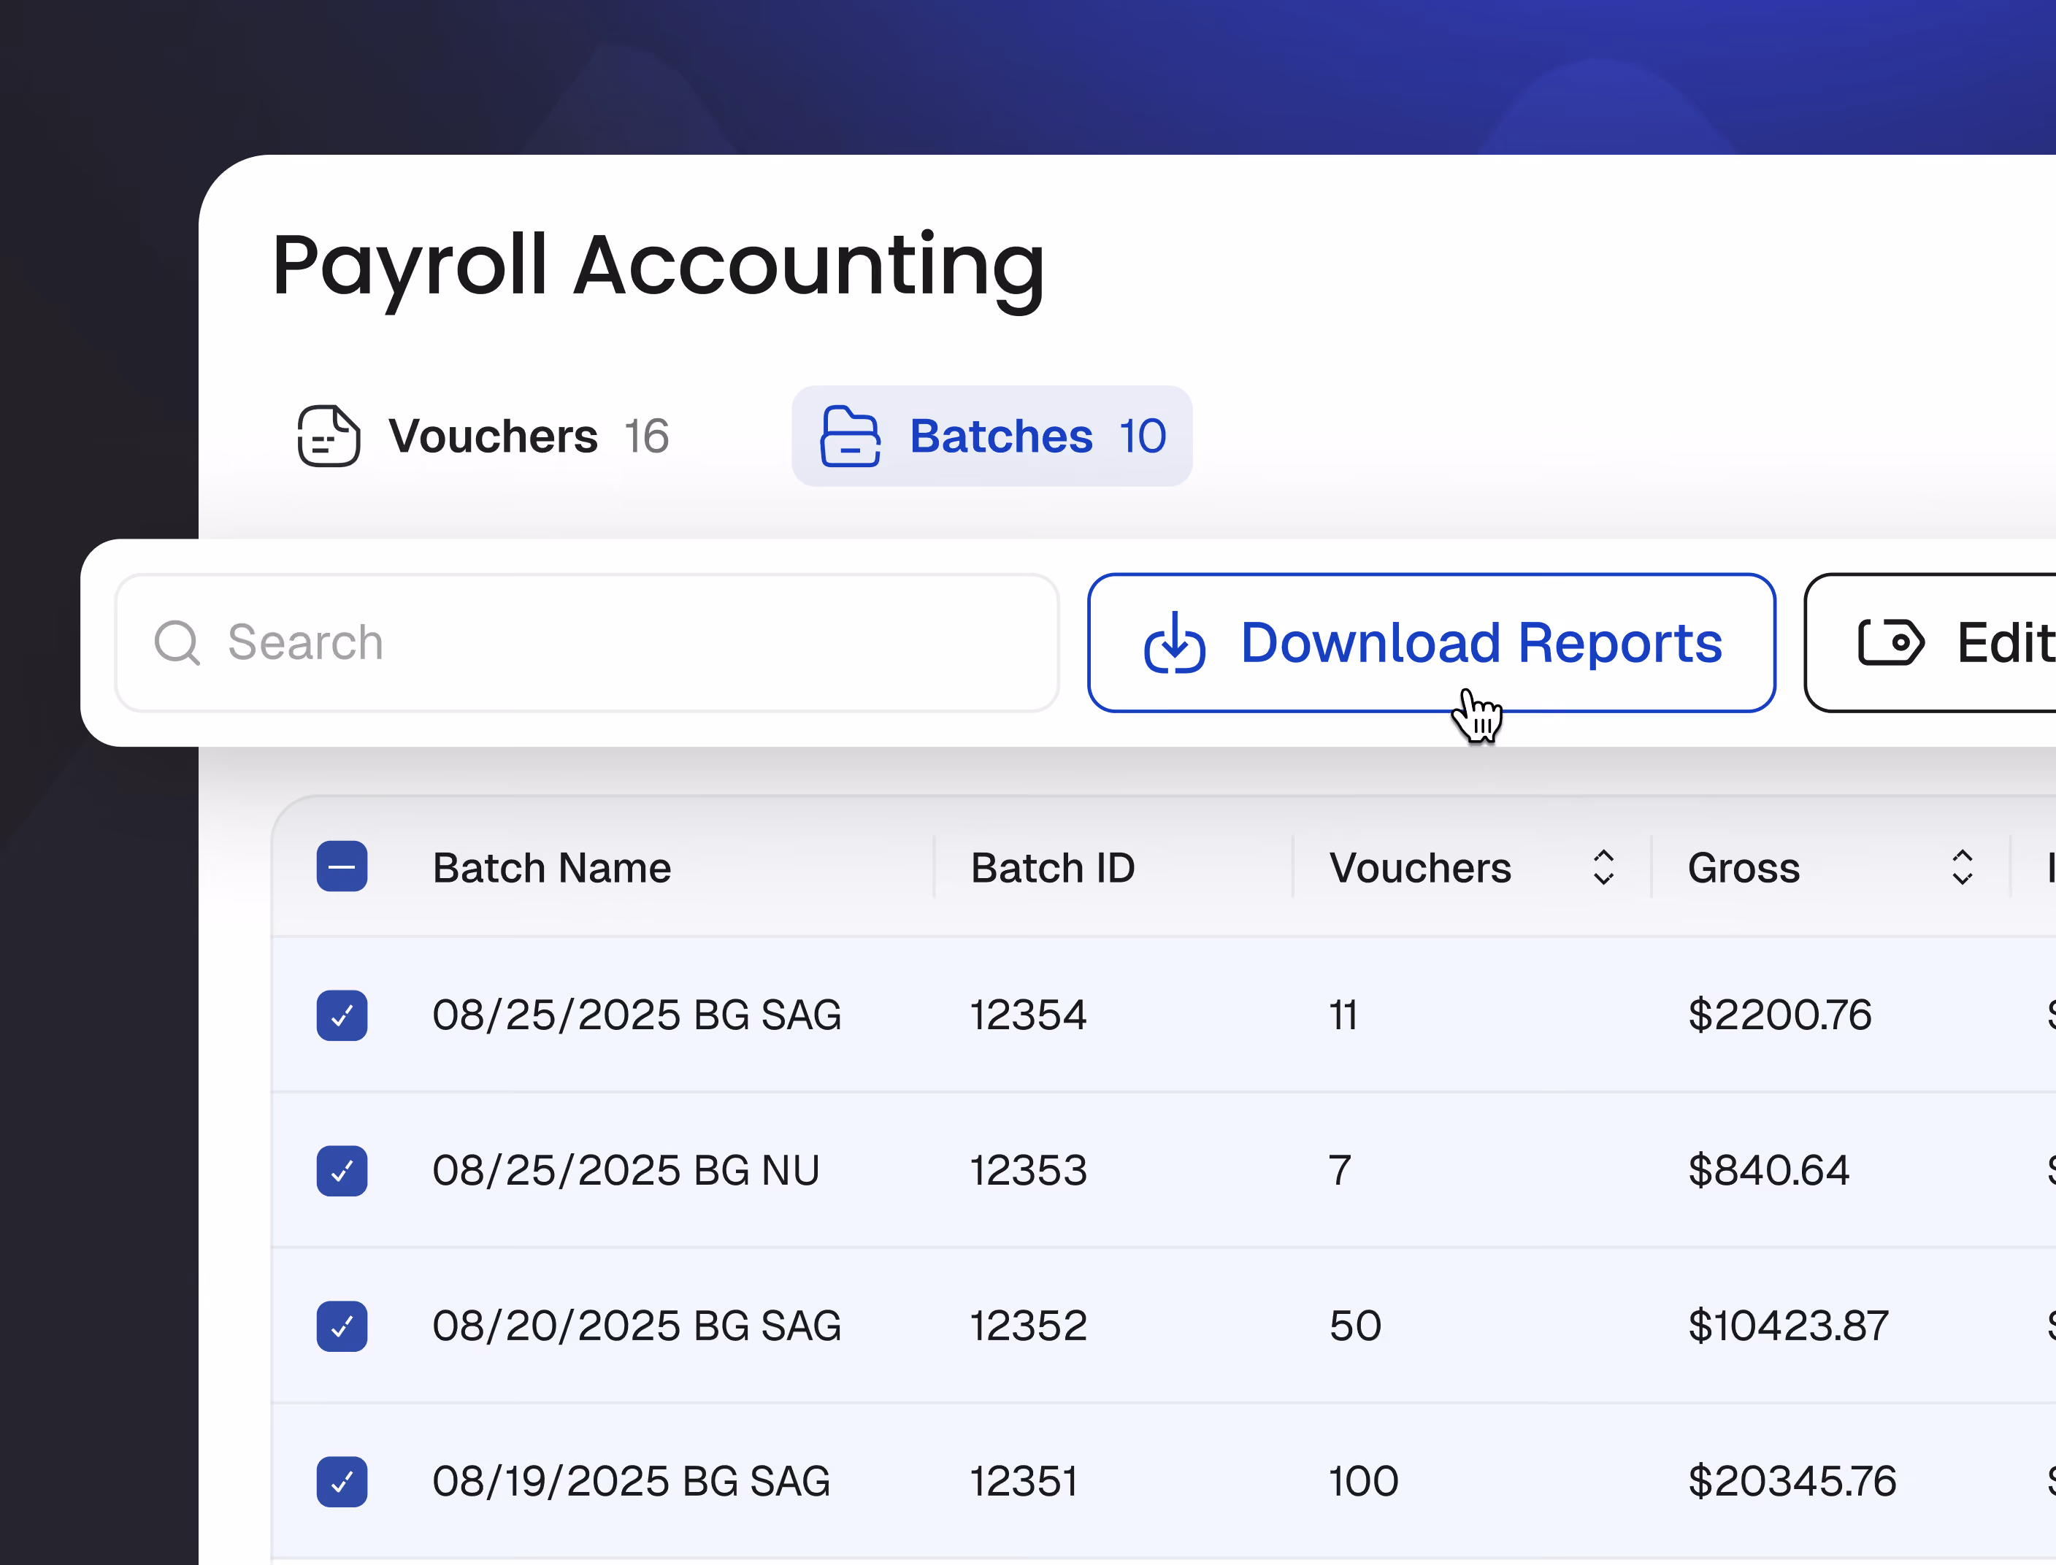Open the Vouchers tab
The width and height of the screenshot is (2056, 1565).
pos(483,436)
